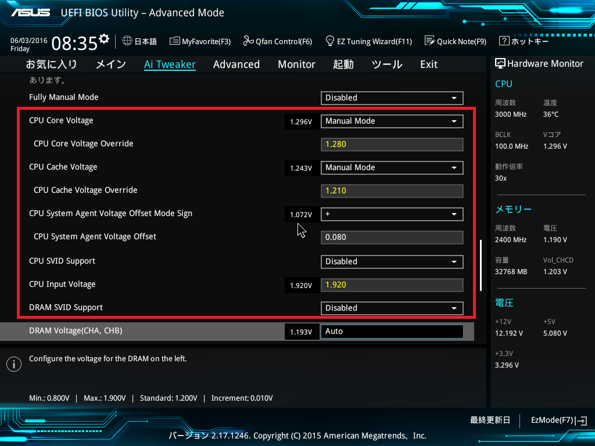The height and width of the screenshot is (446, 595).
Task: Click the 100.0 MHz BCLK value
Action: coord(511,146)
